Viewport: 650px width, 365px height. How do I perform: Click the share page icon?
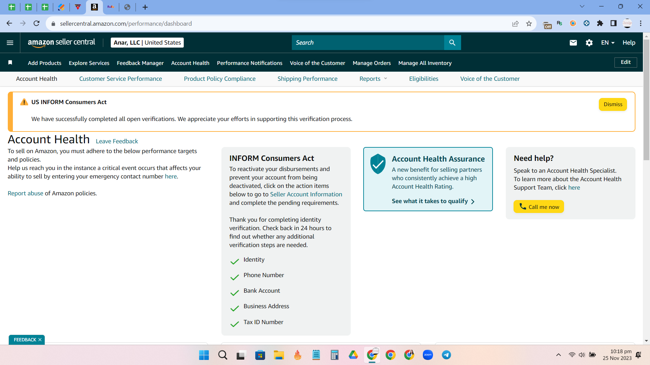[515, 23]
